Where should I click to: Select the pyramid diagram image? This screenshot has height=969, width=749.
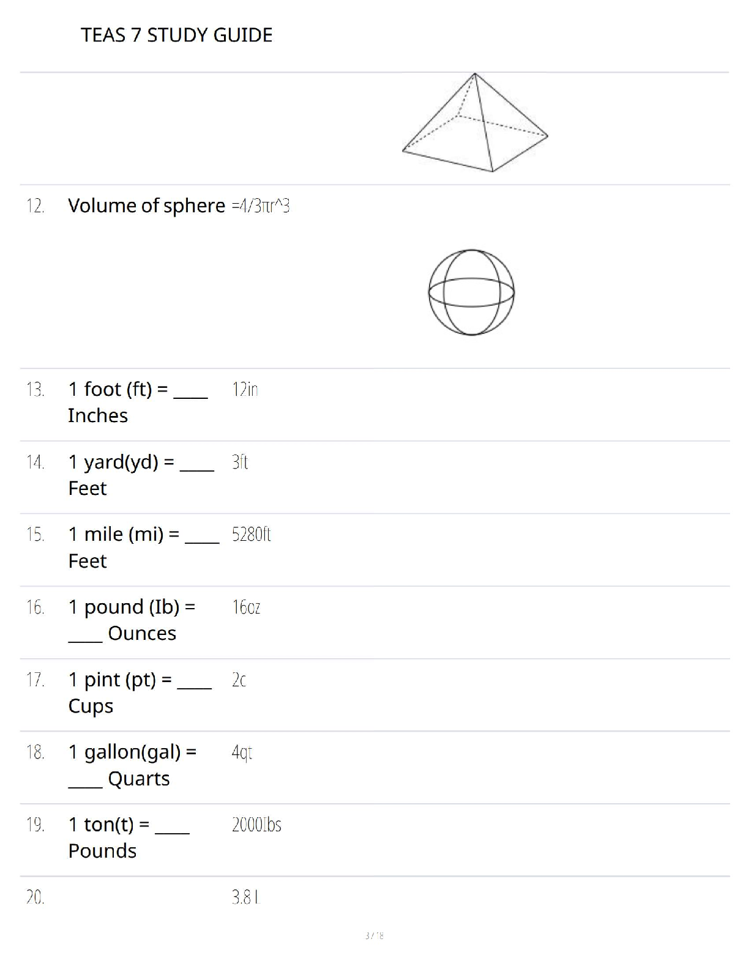[x=475, y=122]
